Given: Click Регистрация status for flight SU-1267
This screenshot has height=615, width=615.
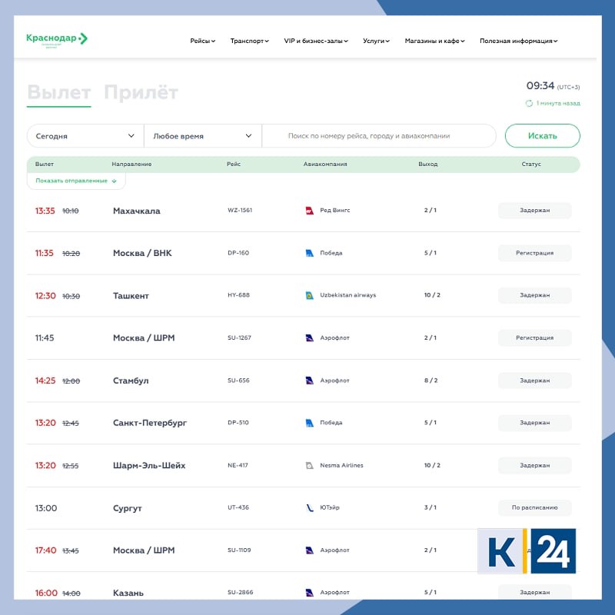Looking at the screenshot, I should pos(534,338).
